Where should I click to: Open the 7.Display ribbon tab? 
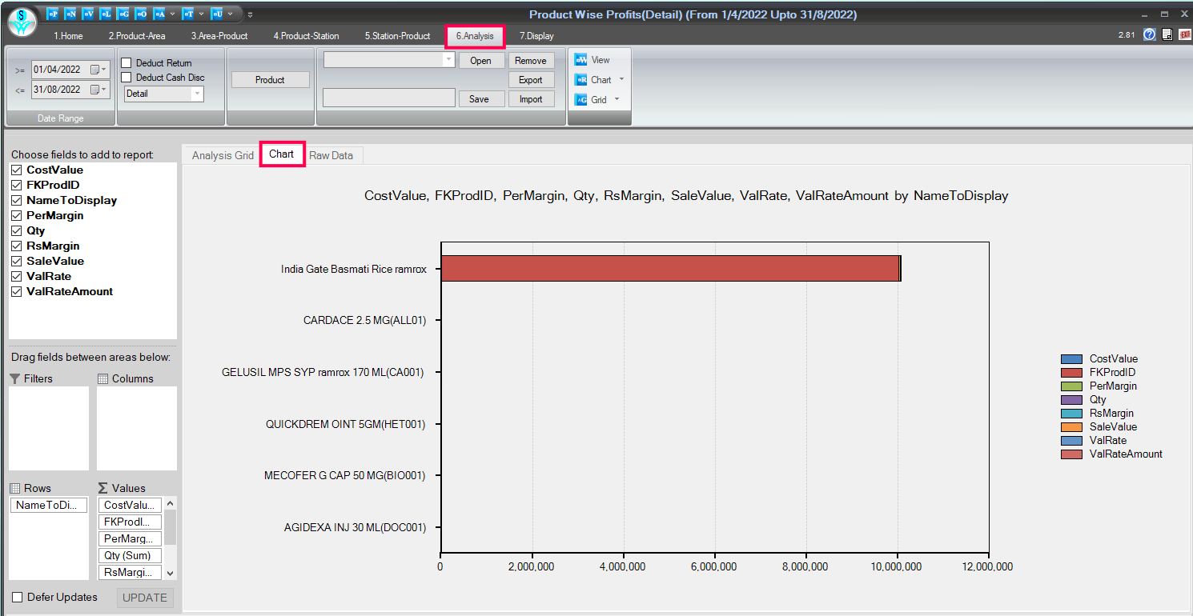pyautogui.click(x=536, y=36)
